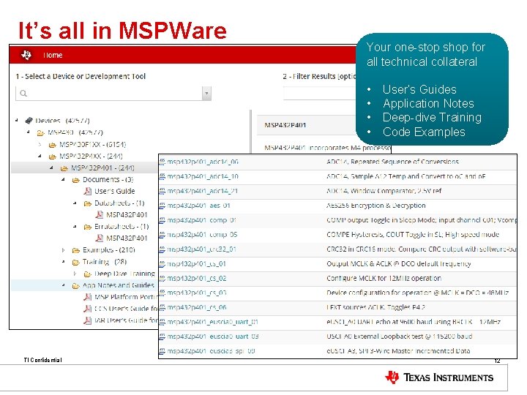The height and width of the screenshot is (395, 527).
Task: Open example msp432p401_comp_01
Action: [x=202, y=220]
